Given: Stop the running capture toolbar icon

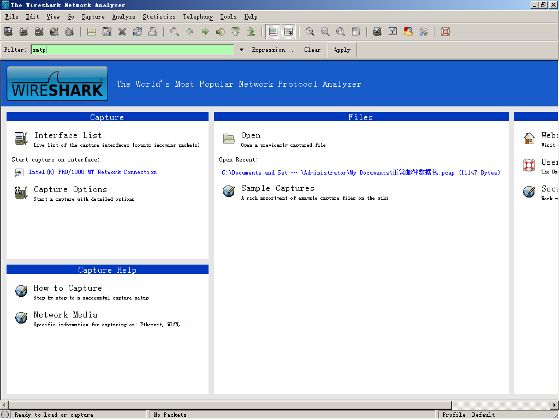Looking at the screenshot, I should [55, 32].
